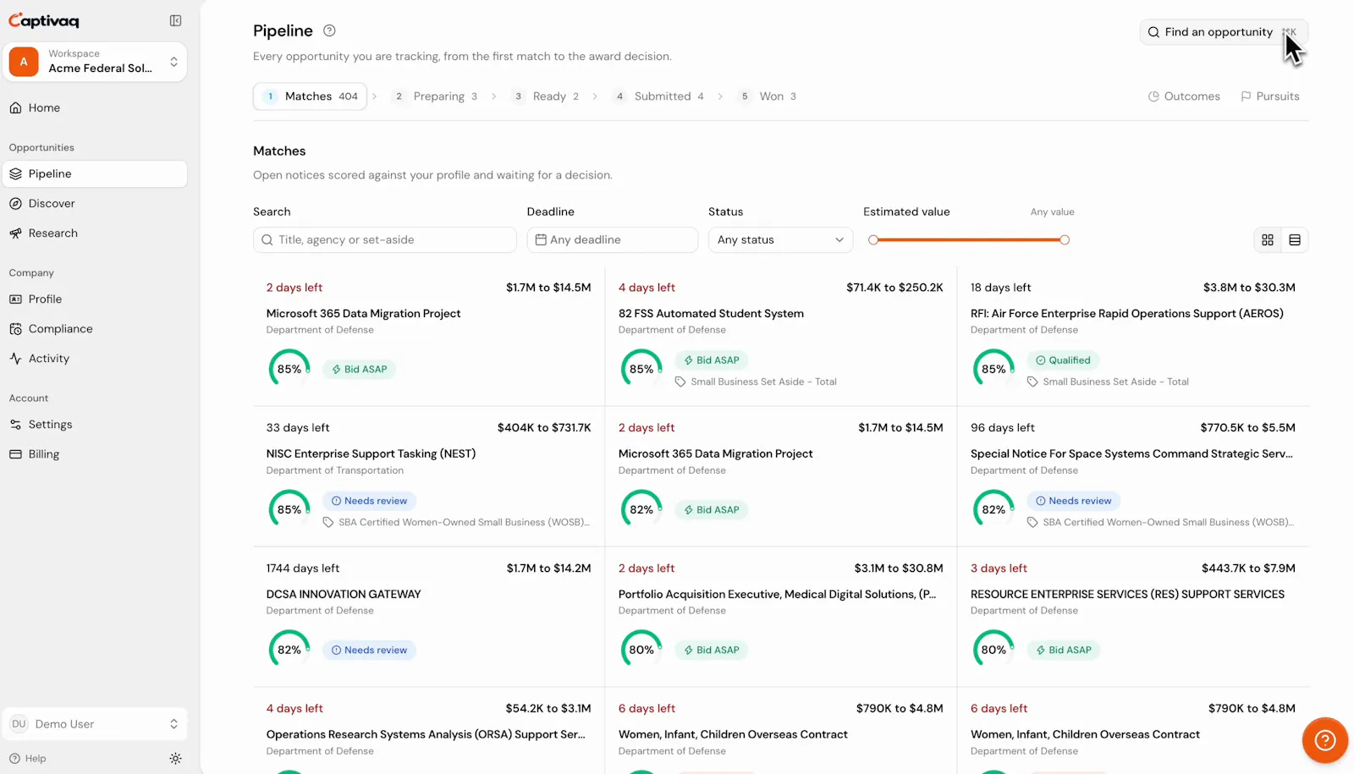Open the Demo User account menu

click(95, 724)
